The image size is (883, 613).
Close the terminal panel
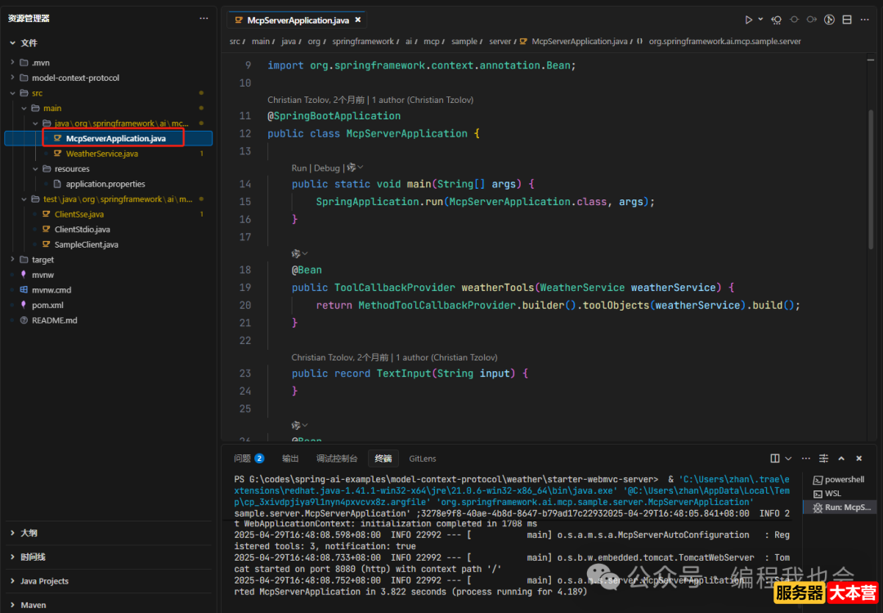[x=858, y=459]
